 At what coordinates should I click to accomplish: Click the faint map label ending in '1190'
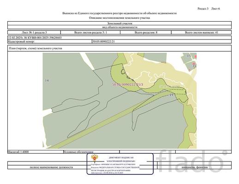click(x=169, y=86)
